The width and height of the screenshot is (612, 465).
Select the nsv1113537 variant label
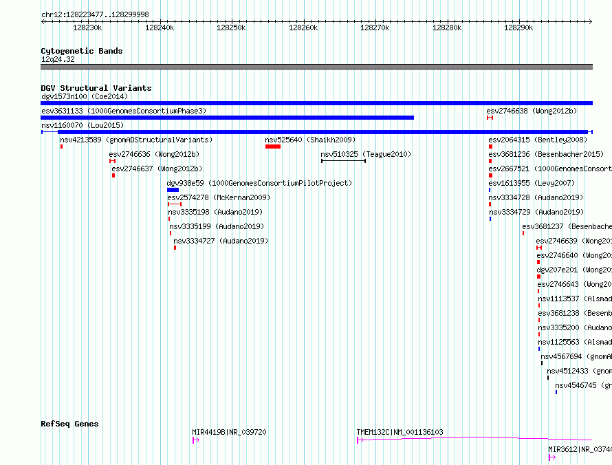point(575,299)
